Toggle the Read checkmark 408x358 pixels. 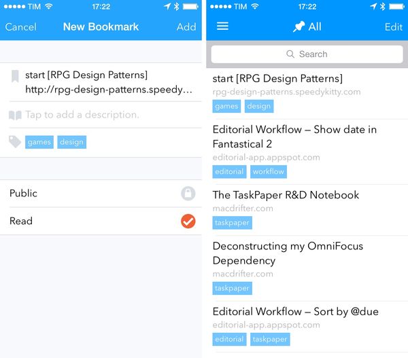[188, 221]
